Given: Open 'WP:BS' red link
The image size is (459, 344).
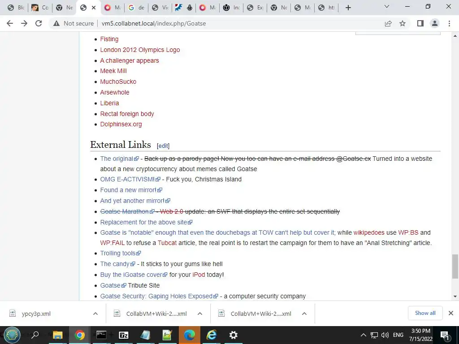Looking at the screenshot, I should point(408,232).
